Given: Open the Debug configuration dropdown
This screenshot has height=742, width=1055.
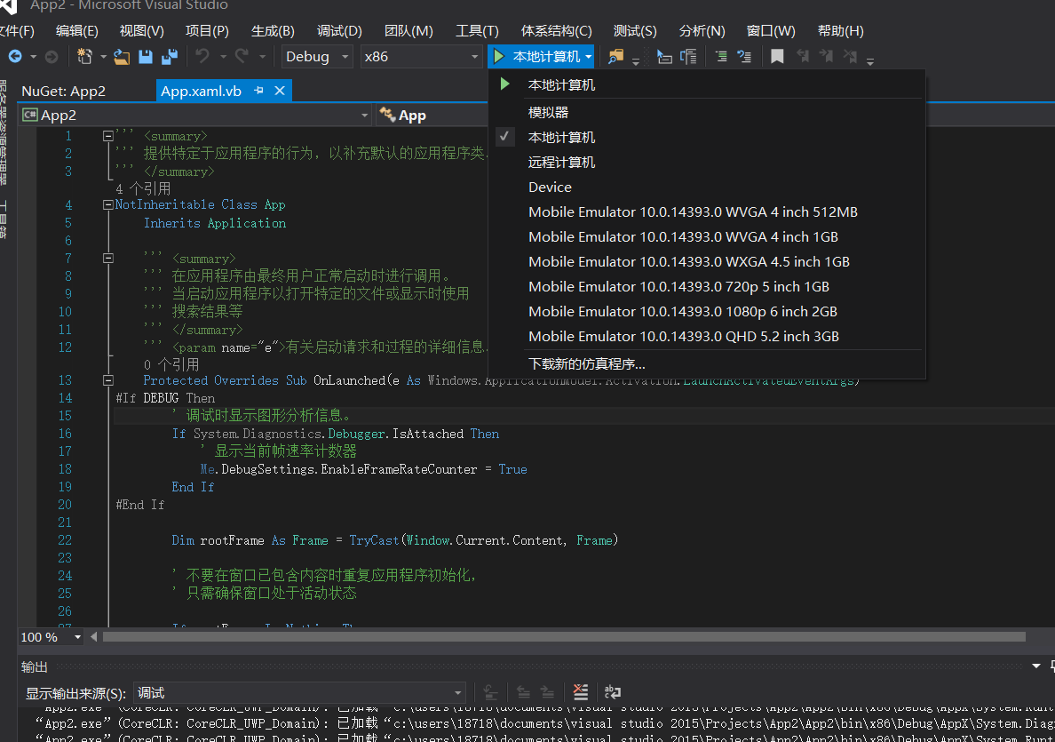Looking at the screenshot, I should click(317, 57).
